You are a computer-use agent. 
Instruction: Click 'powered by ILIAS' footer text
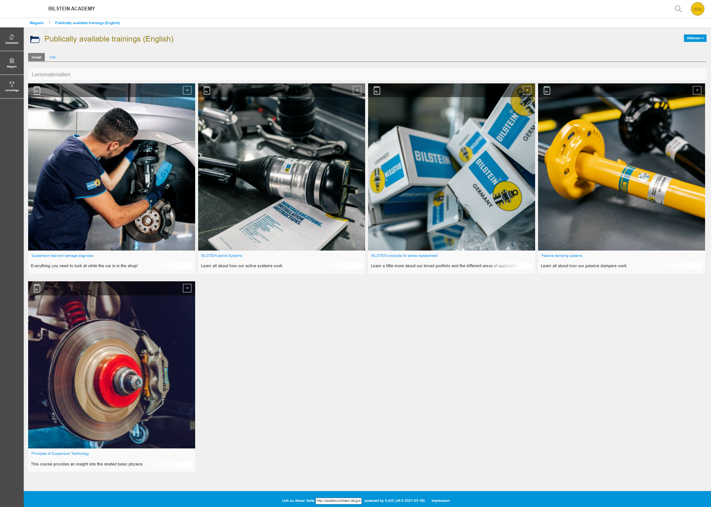click(x=394, y=501)
